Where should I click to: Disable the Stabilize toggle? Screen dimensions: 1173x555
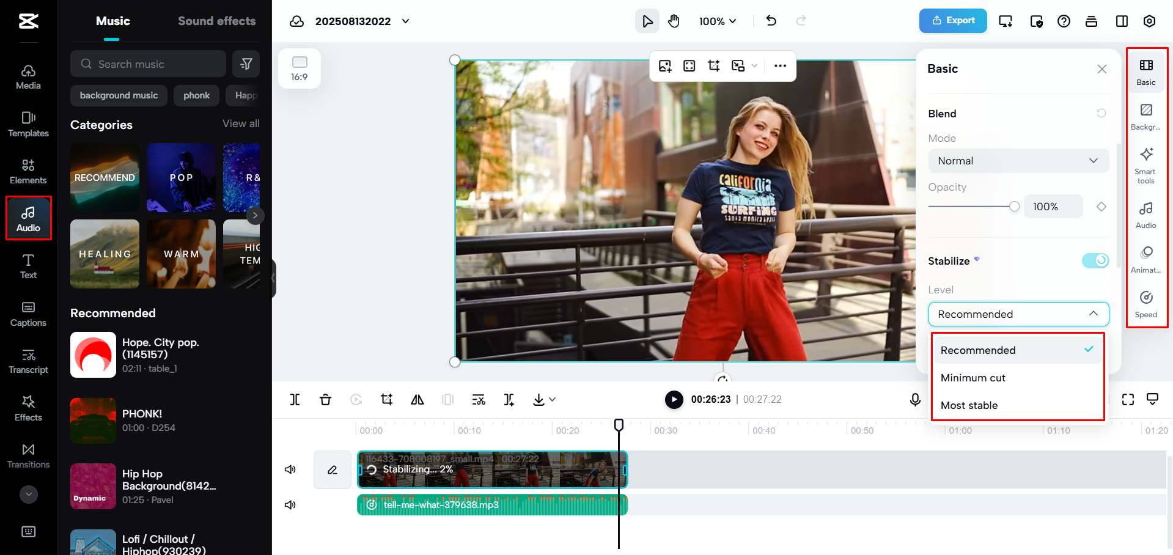pos(1095,260)
